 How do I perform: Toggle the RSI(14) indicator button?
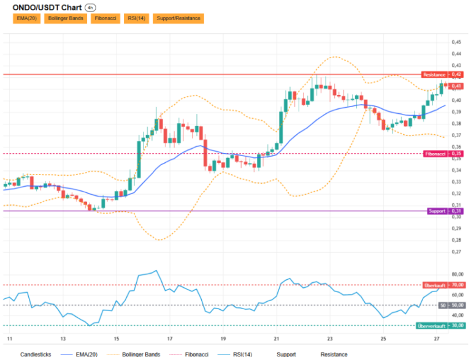point(136,18)
